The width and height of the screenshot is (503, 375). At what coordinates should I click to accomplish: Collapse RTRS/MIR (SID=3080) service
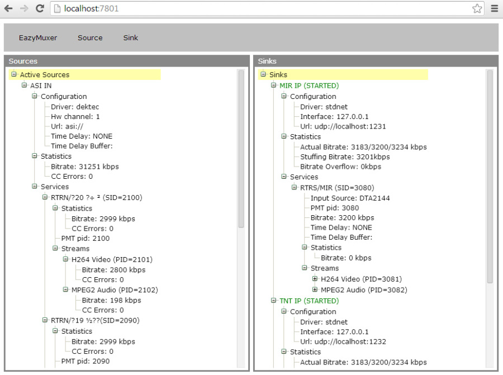click(x=294, y=187)
